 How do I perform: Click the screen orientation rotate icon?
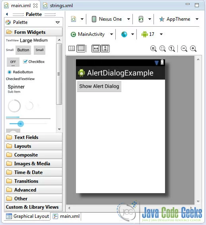tap(141, 19)
